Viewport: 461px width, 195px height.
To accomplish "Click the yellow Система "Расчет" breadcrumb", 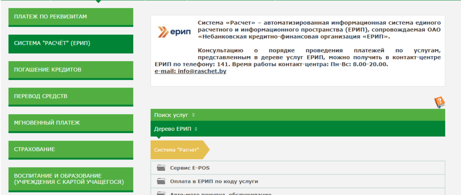I will (177, 150).
